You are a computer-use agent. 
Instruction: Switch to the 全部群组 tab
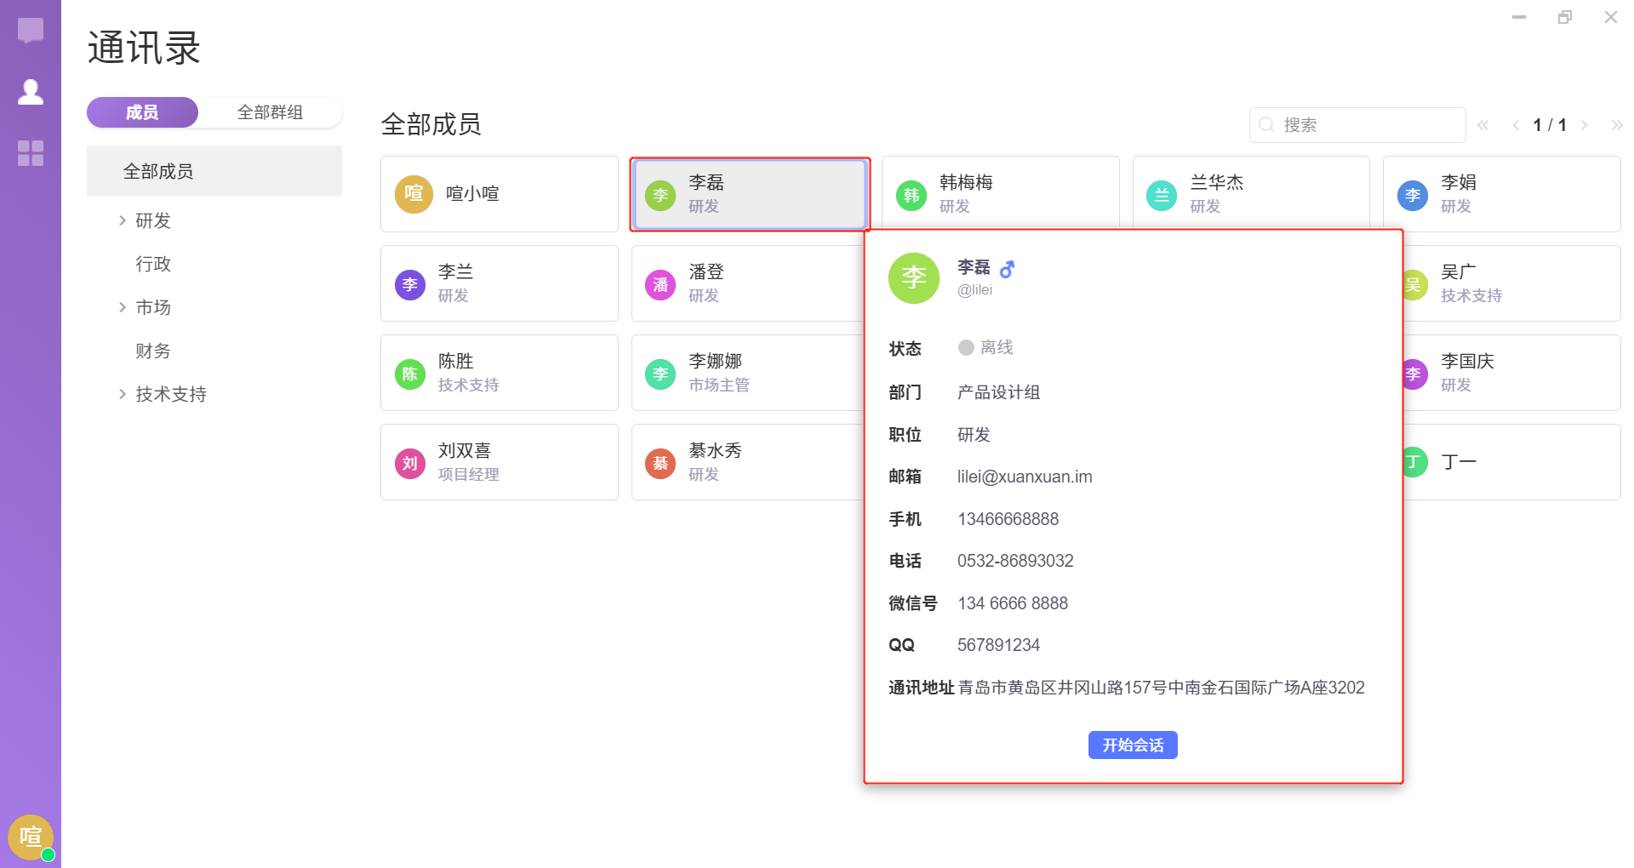click(x=270, y=112)
